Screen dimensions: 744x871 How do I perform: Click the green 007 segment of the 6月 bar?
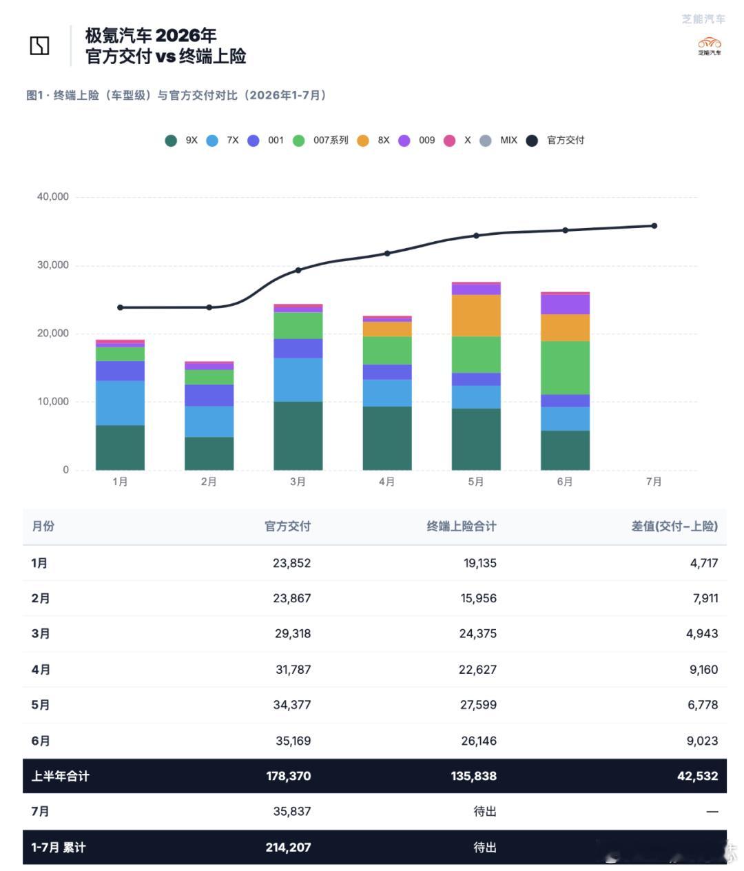tap(565, 368)
